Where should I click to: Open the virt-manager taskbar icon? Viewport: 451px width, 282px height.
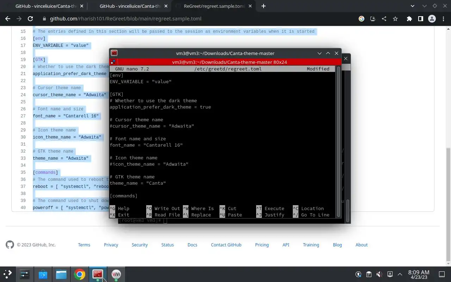coord(116,274)
